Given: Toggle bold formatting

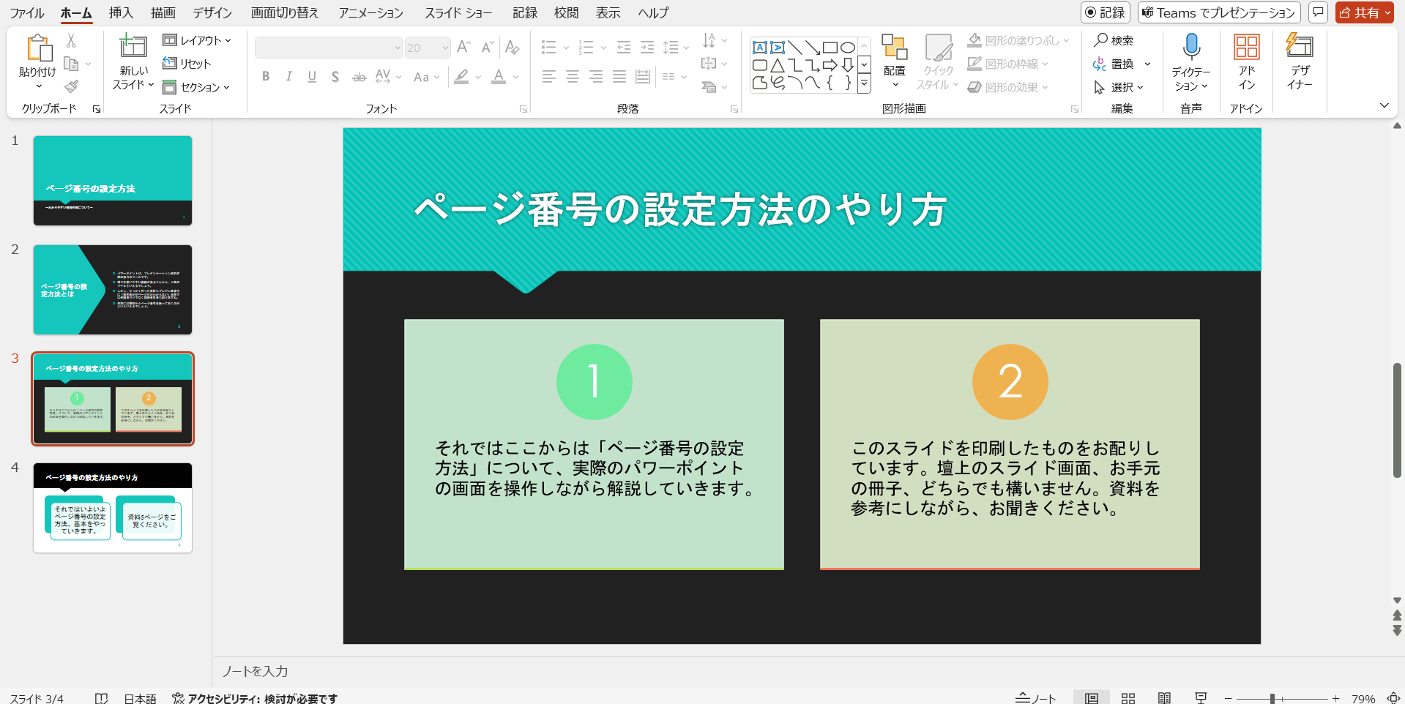Looking at the screenshot, I should point(266,77).
